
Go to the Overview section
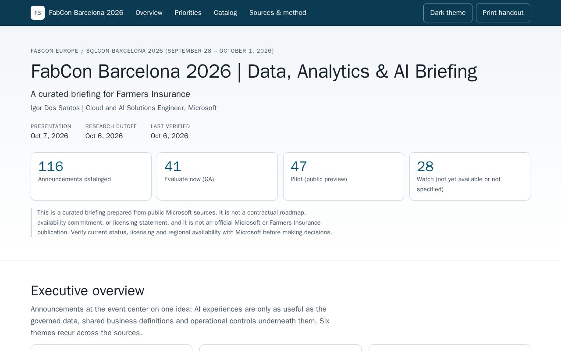(x=149, y=13)
